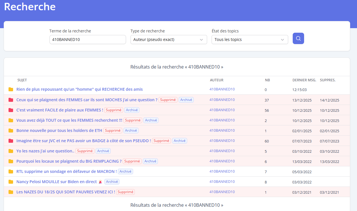Click the red folder icon beside the C'est vraiment FACILE topic

tap(11, 110)
